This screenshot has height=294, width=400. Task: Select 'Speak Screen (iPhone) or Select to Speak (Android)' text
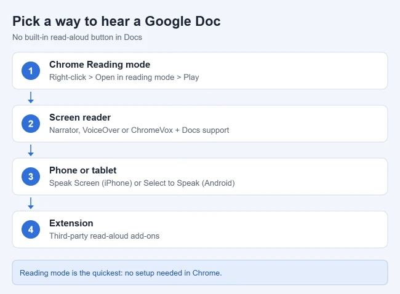click(x=142, y=183)
